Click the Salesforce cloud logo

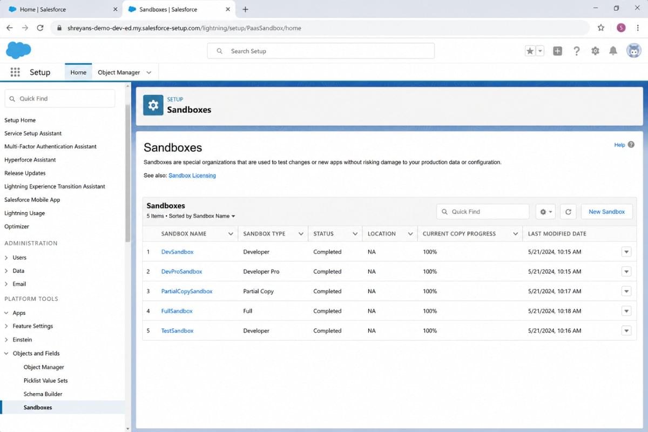tap(18, 51)
